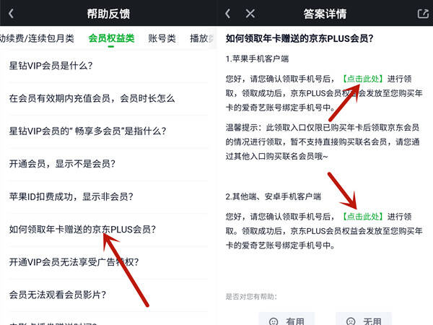
Task: Open question 开通会员，显示不是会员?
Action: pos(108,164)
